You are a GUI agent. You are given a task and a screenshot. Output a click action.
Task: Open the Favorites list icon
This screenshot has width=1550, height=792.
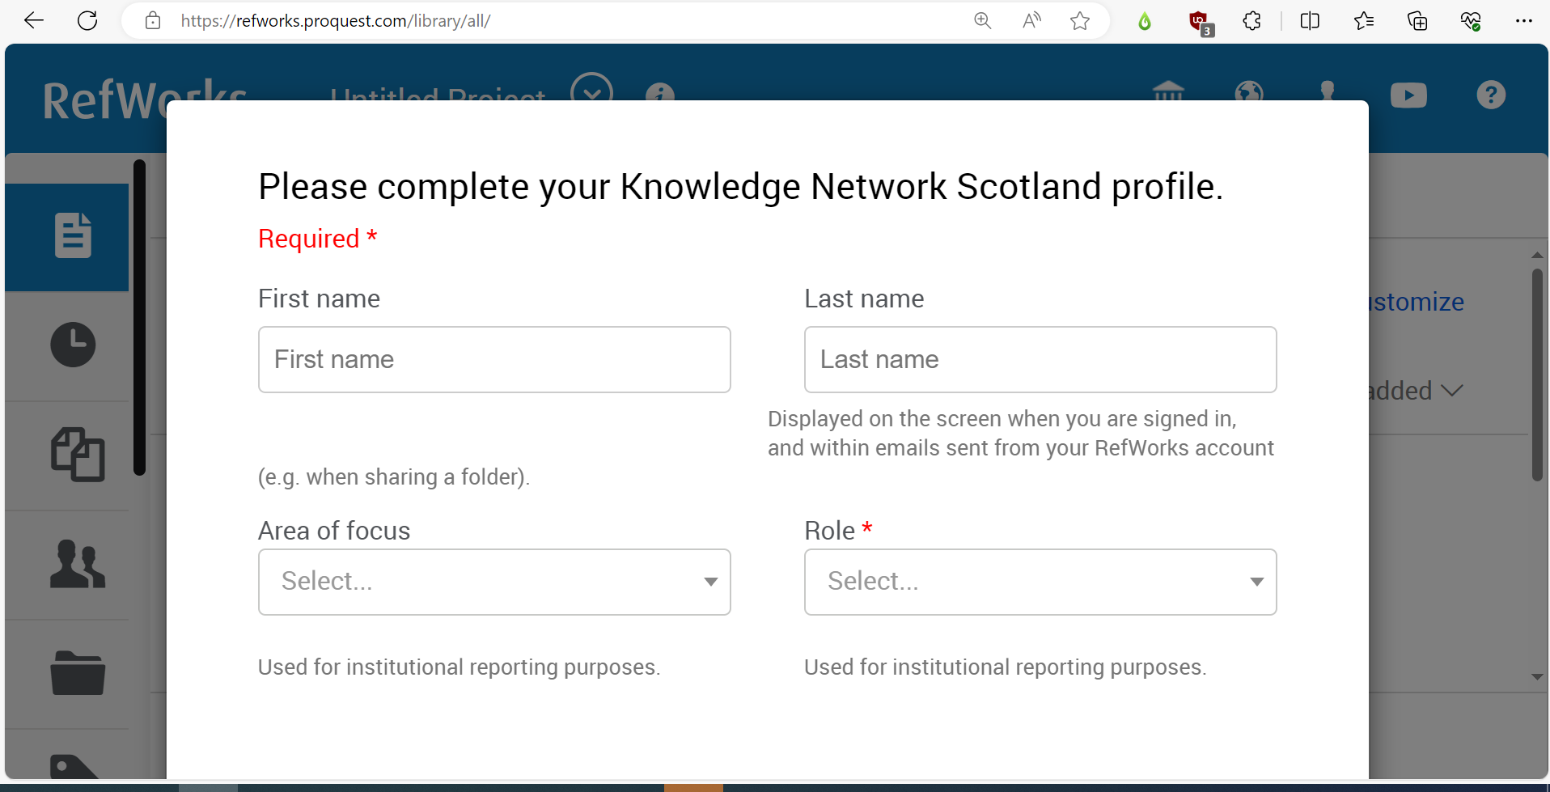(1364, 21)
